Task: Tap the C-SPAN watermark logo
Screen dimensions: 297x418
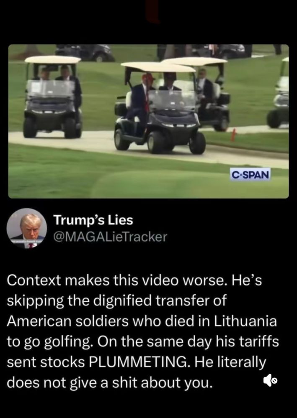Action: (250, 175)
